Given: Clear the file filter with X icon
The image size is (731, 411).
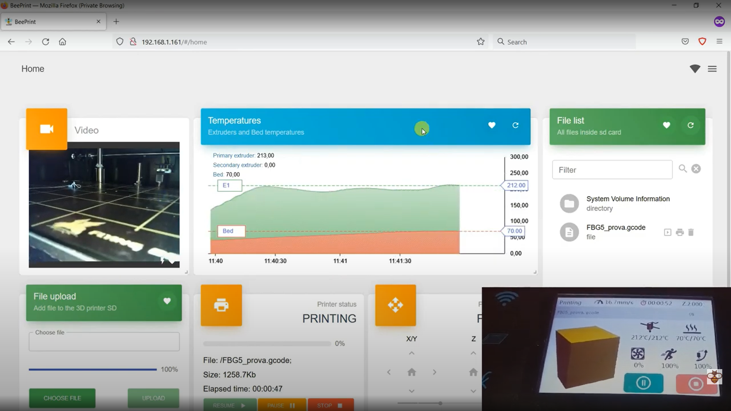Looking at the screenshot, I should pyautogui.click(x=696, y=169).
